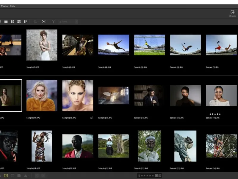The height and width of the screenshot is (179, 238).
Task: Click the Sample (13).JPG file name label
Action: click(105, 118)
